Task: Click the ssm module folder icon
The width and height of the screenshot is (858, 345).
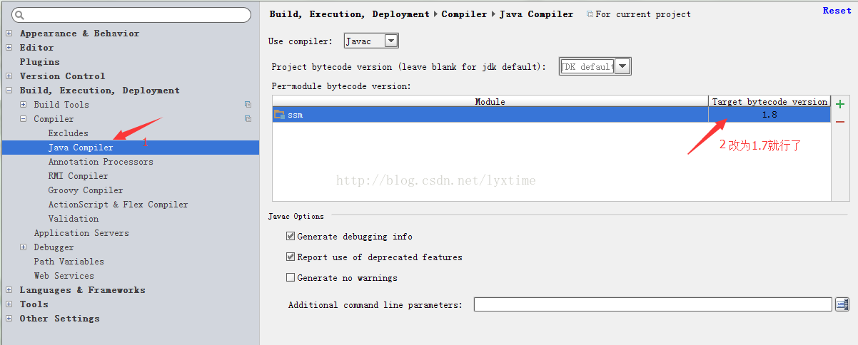Action: tap(279, 114)
